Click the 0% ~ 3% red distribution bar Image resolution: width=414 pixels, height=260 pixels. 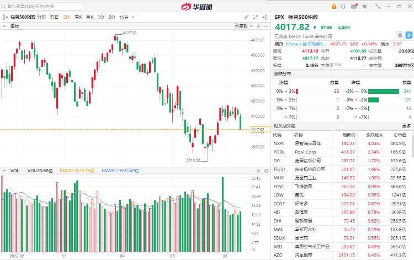[297, 91]
